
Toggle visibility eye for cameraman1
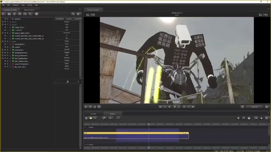(5, 50)
